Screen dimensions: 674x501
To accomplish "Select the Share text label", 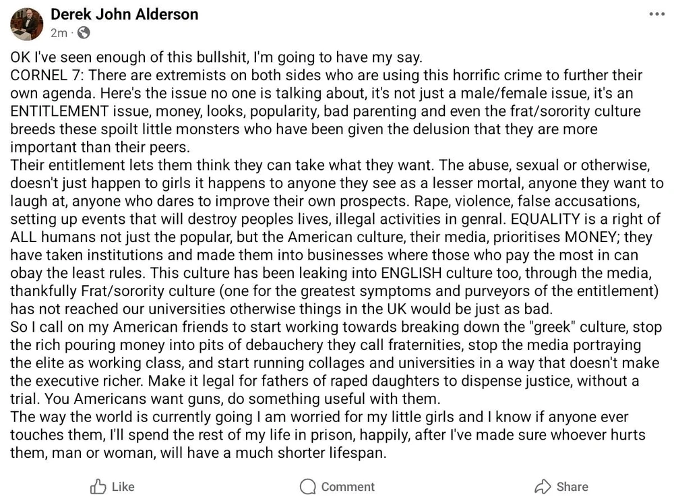I will [x=572, y=487].
